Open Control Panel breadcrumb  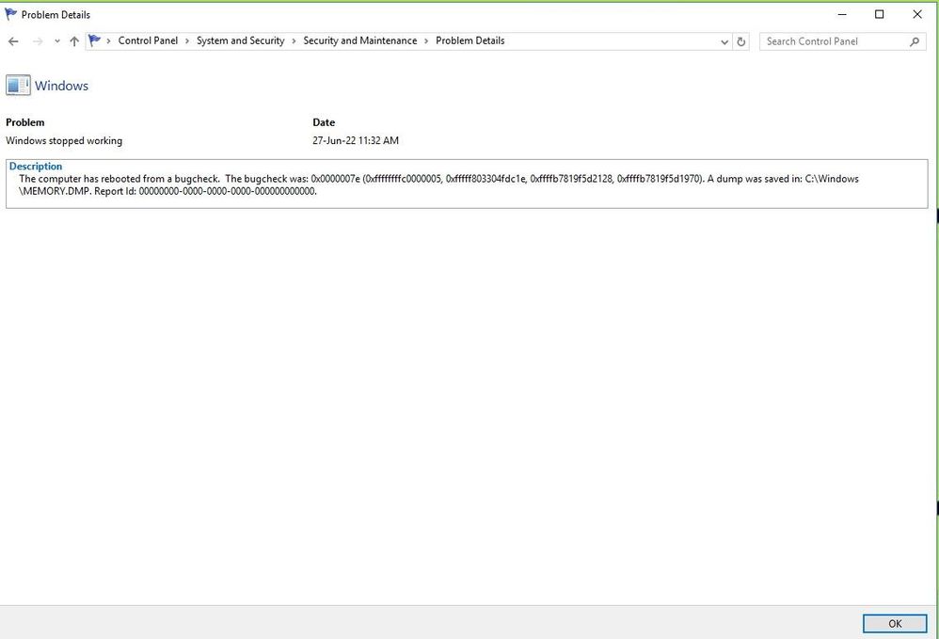(148, 40)
